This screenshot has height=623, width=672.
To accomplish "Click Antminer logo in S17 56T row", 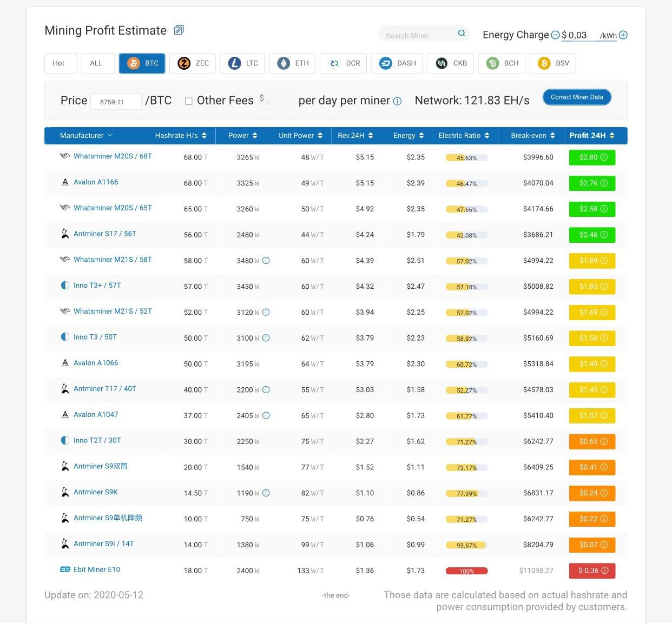I will click(65, 234).
